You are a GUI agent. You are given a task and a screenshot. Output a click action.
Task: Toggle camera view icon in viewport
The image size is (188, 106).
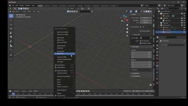coord(127,32)
